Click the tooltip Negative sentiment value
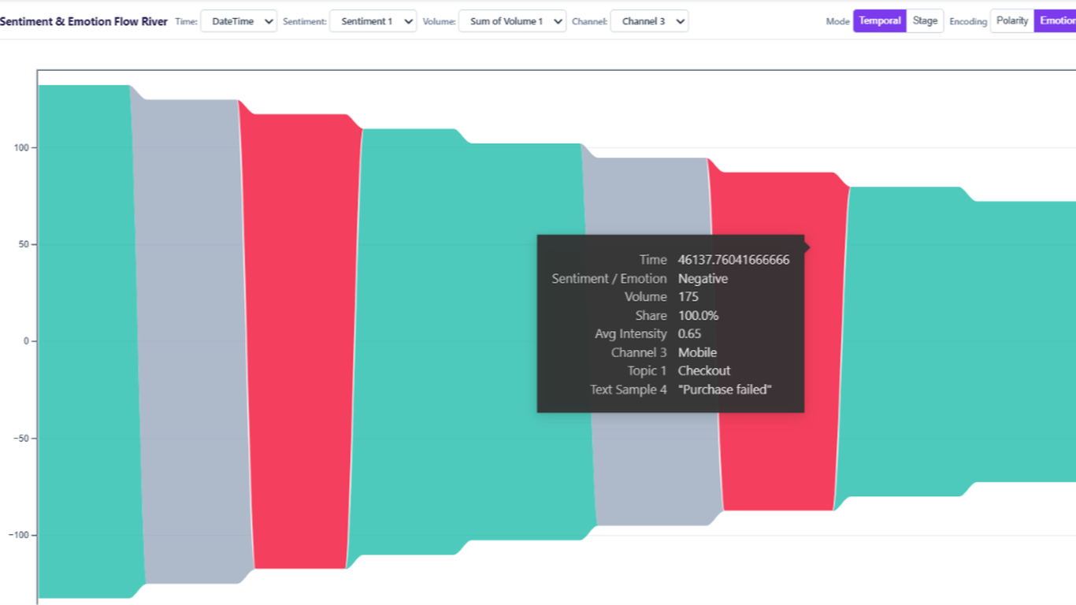 pyautogui.click(x=703, y=279)
